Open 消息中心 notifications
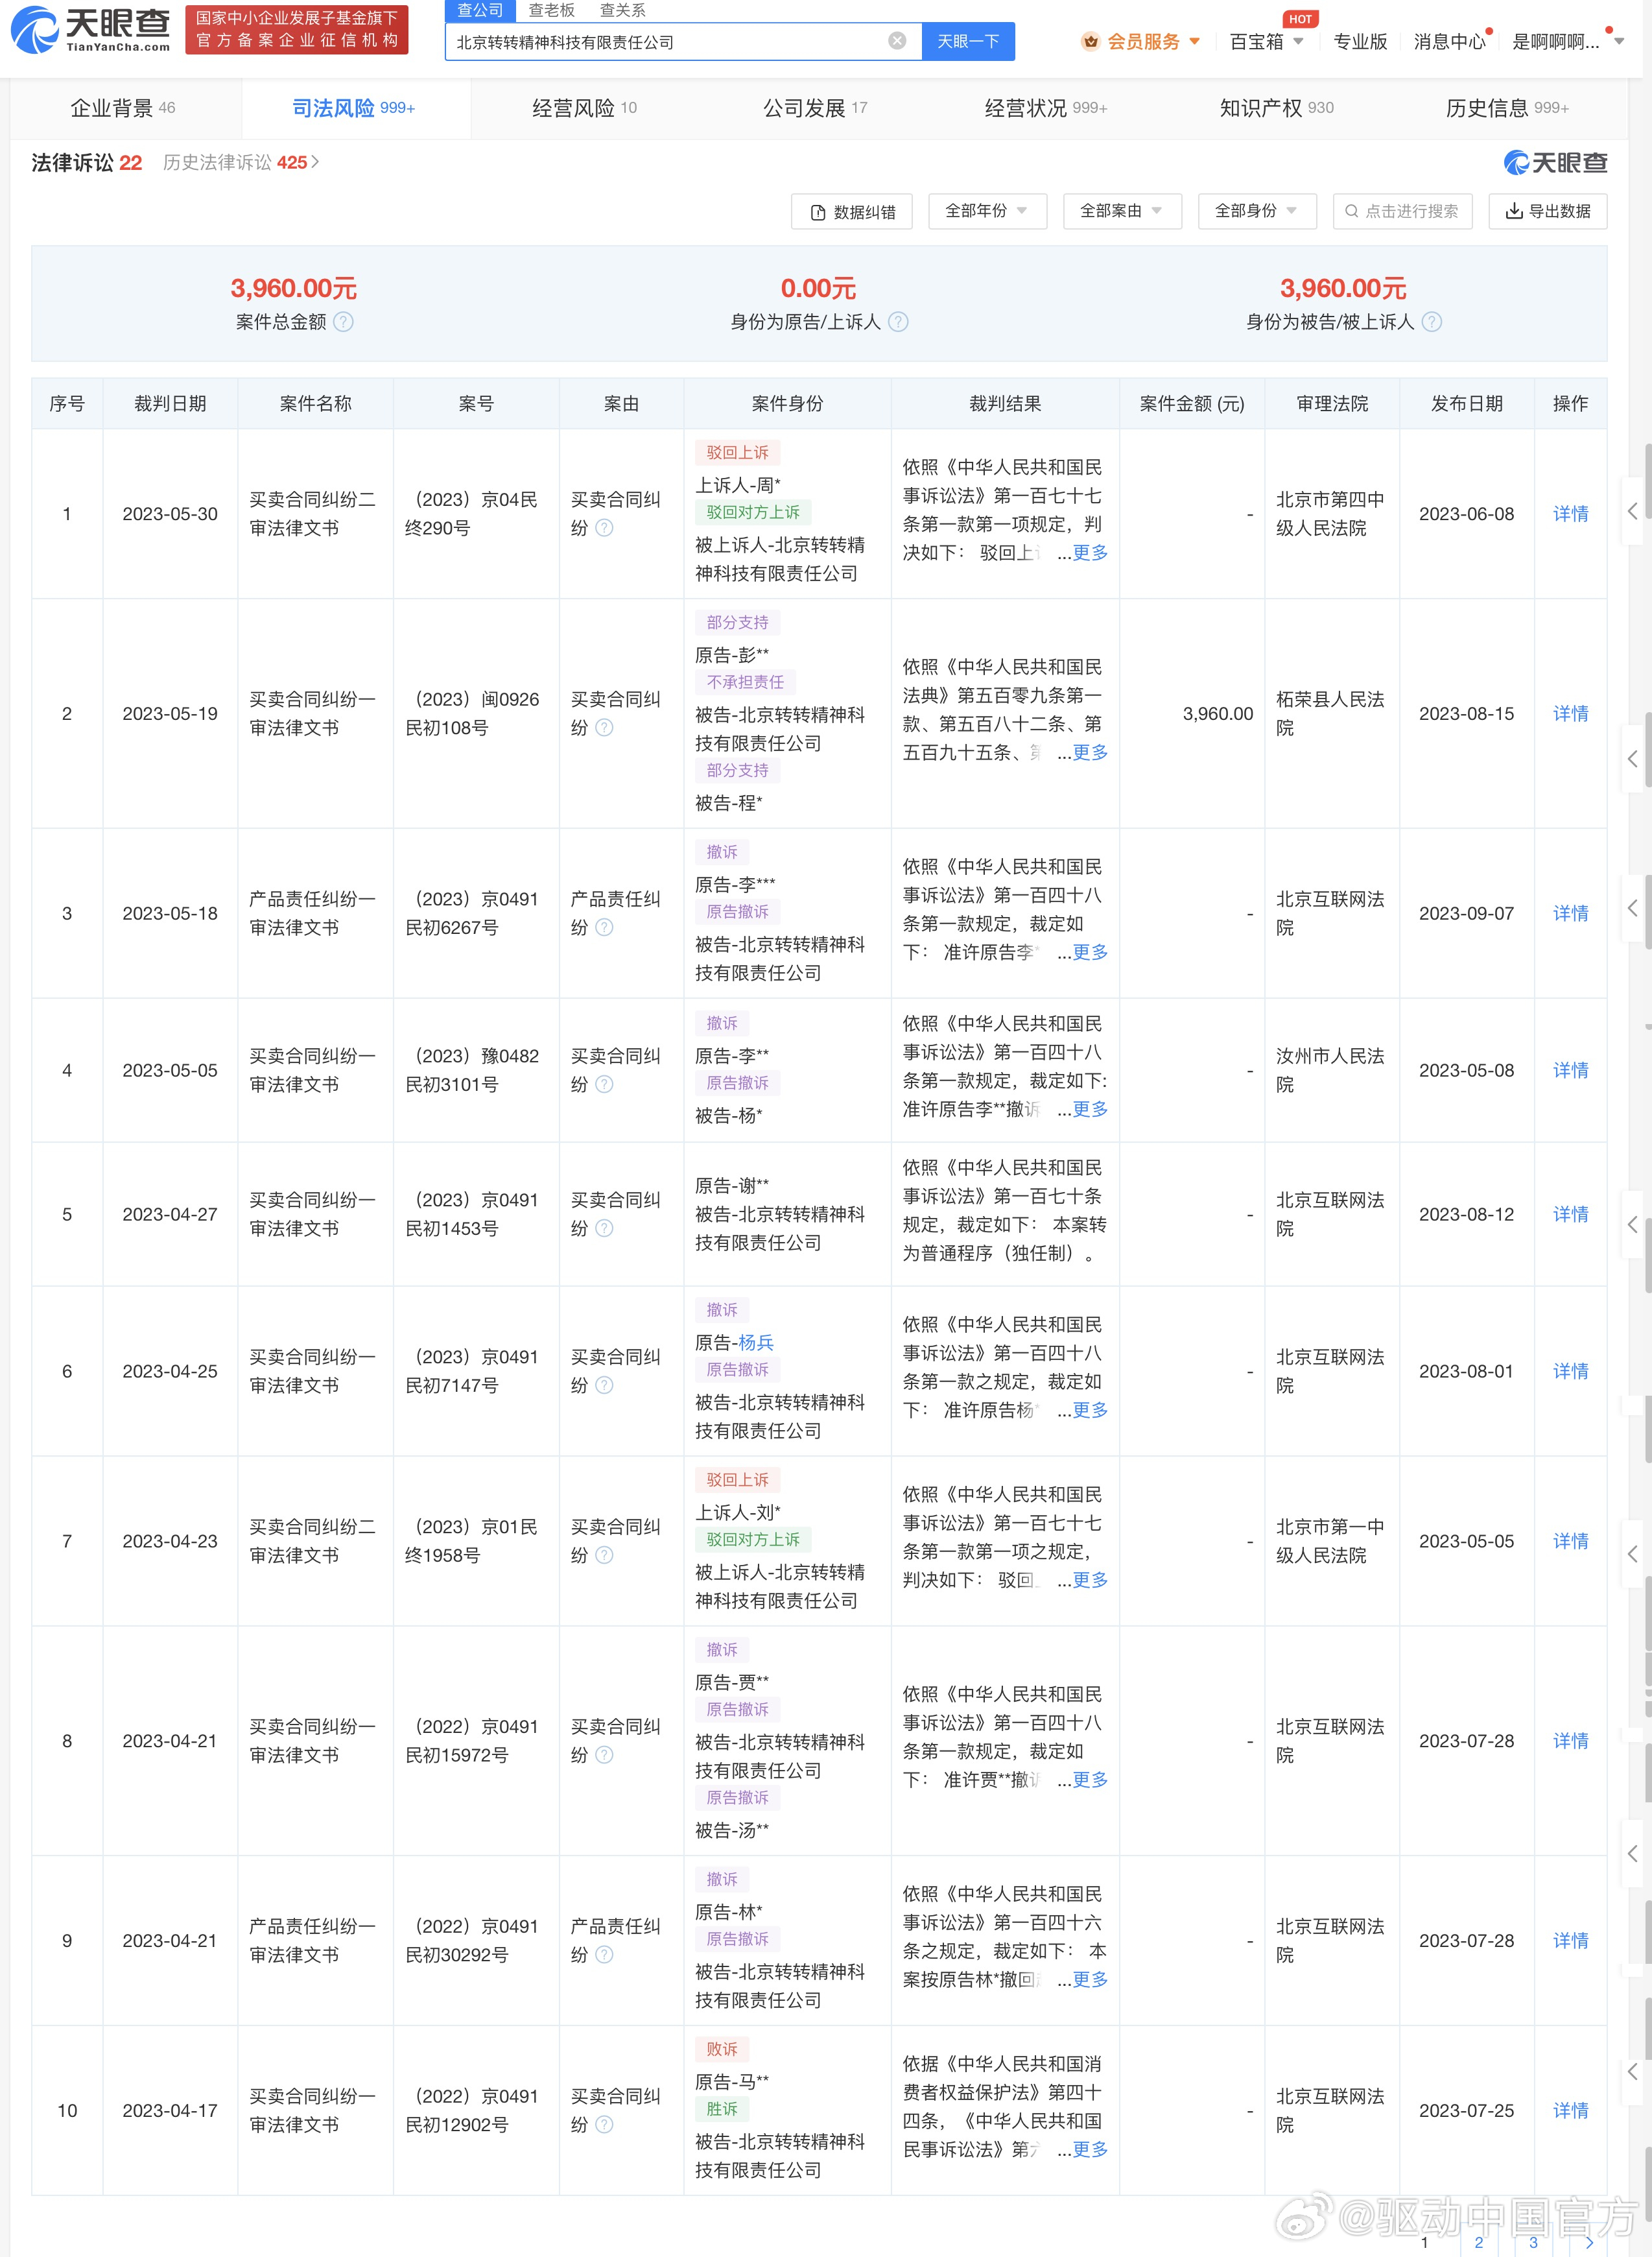This screenshot has width=1652, height=2257. click(1449, 41)
